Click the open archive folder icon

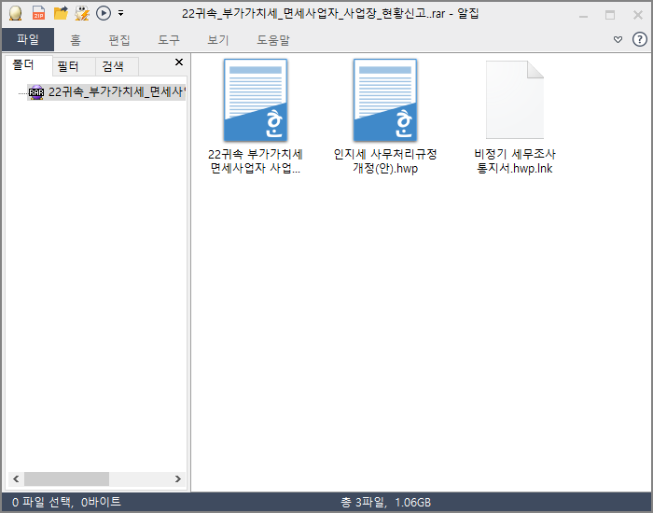click(x=61, y=13)
